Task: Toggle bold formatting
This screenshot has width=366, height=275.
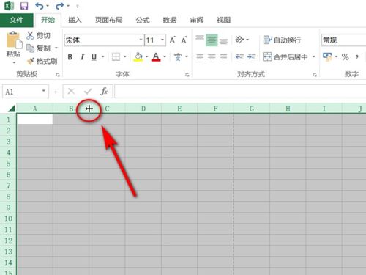Action: coord(70,57)
